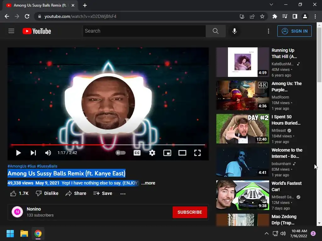Save the video to playlist
Viewport: 322px width, 241px height.
tap(103, 193)
